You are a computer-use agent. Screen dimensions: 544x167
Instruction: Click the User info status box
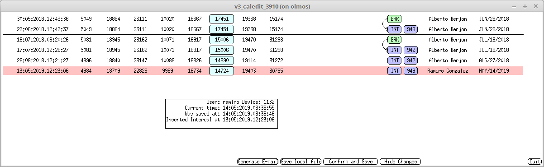pos(221,114)
